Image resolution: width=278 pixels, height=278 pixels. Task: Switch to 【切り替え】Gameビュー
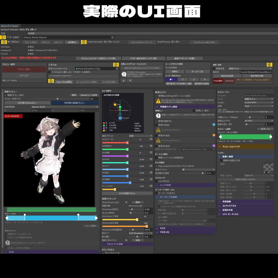[27, 103]
